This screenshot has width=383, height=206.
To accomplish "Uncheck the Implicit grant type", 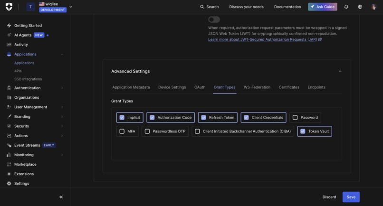I will (x=122, y=117).
